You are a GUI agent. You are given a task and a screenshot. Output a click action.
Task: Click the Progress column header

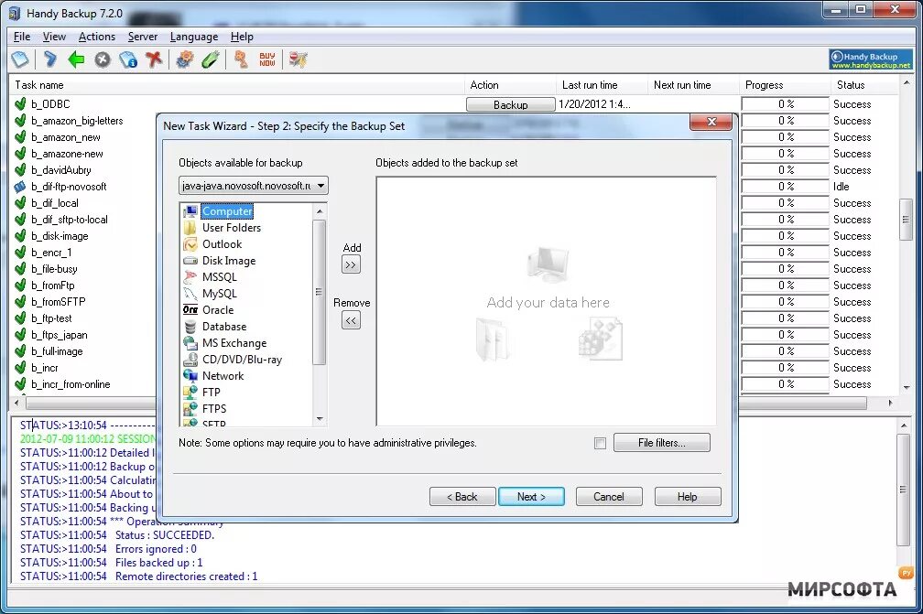click(785, 85)
